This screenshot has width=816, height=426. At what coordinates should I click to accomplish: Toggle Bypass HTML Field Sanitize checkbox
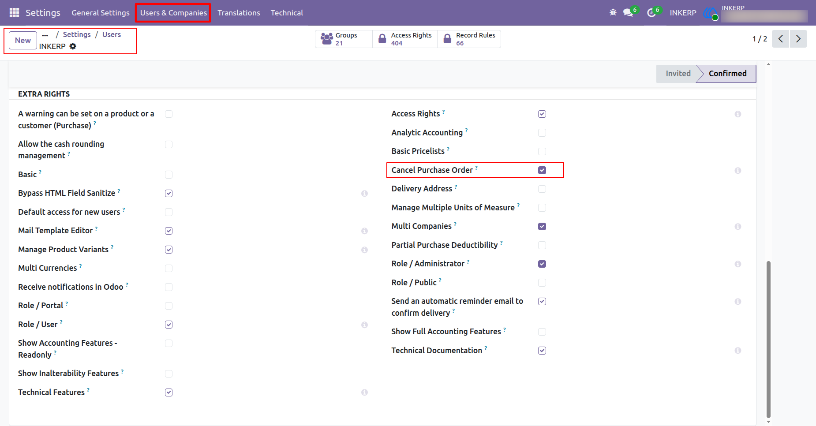click(x=168, y=194)
